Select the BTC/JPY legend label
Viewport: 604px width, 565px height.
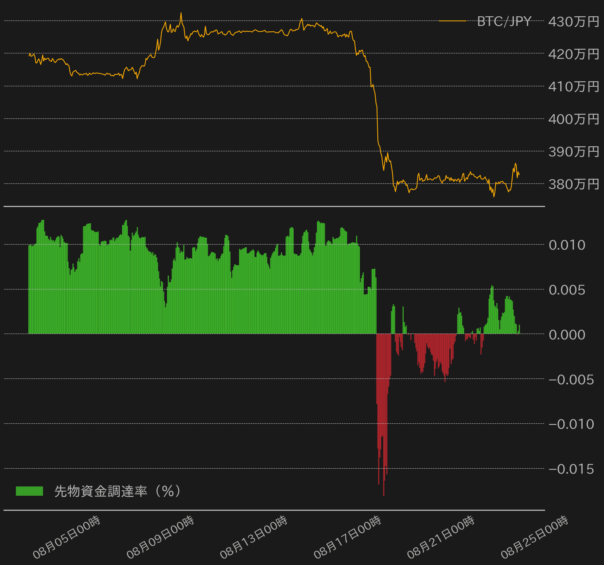click(504, 21)
